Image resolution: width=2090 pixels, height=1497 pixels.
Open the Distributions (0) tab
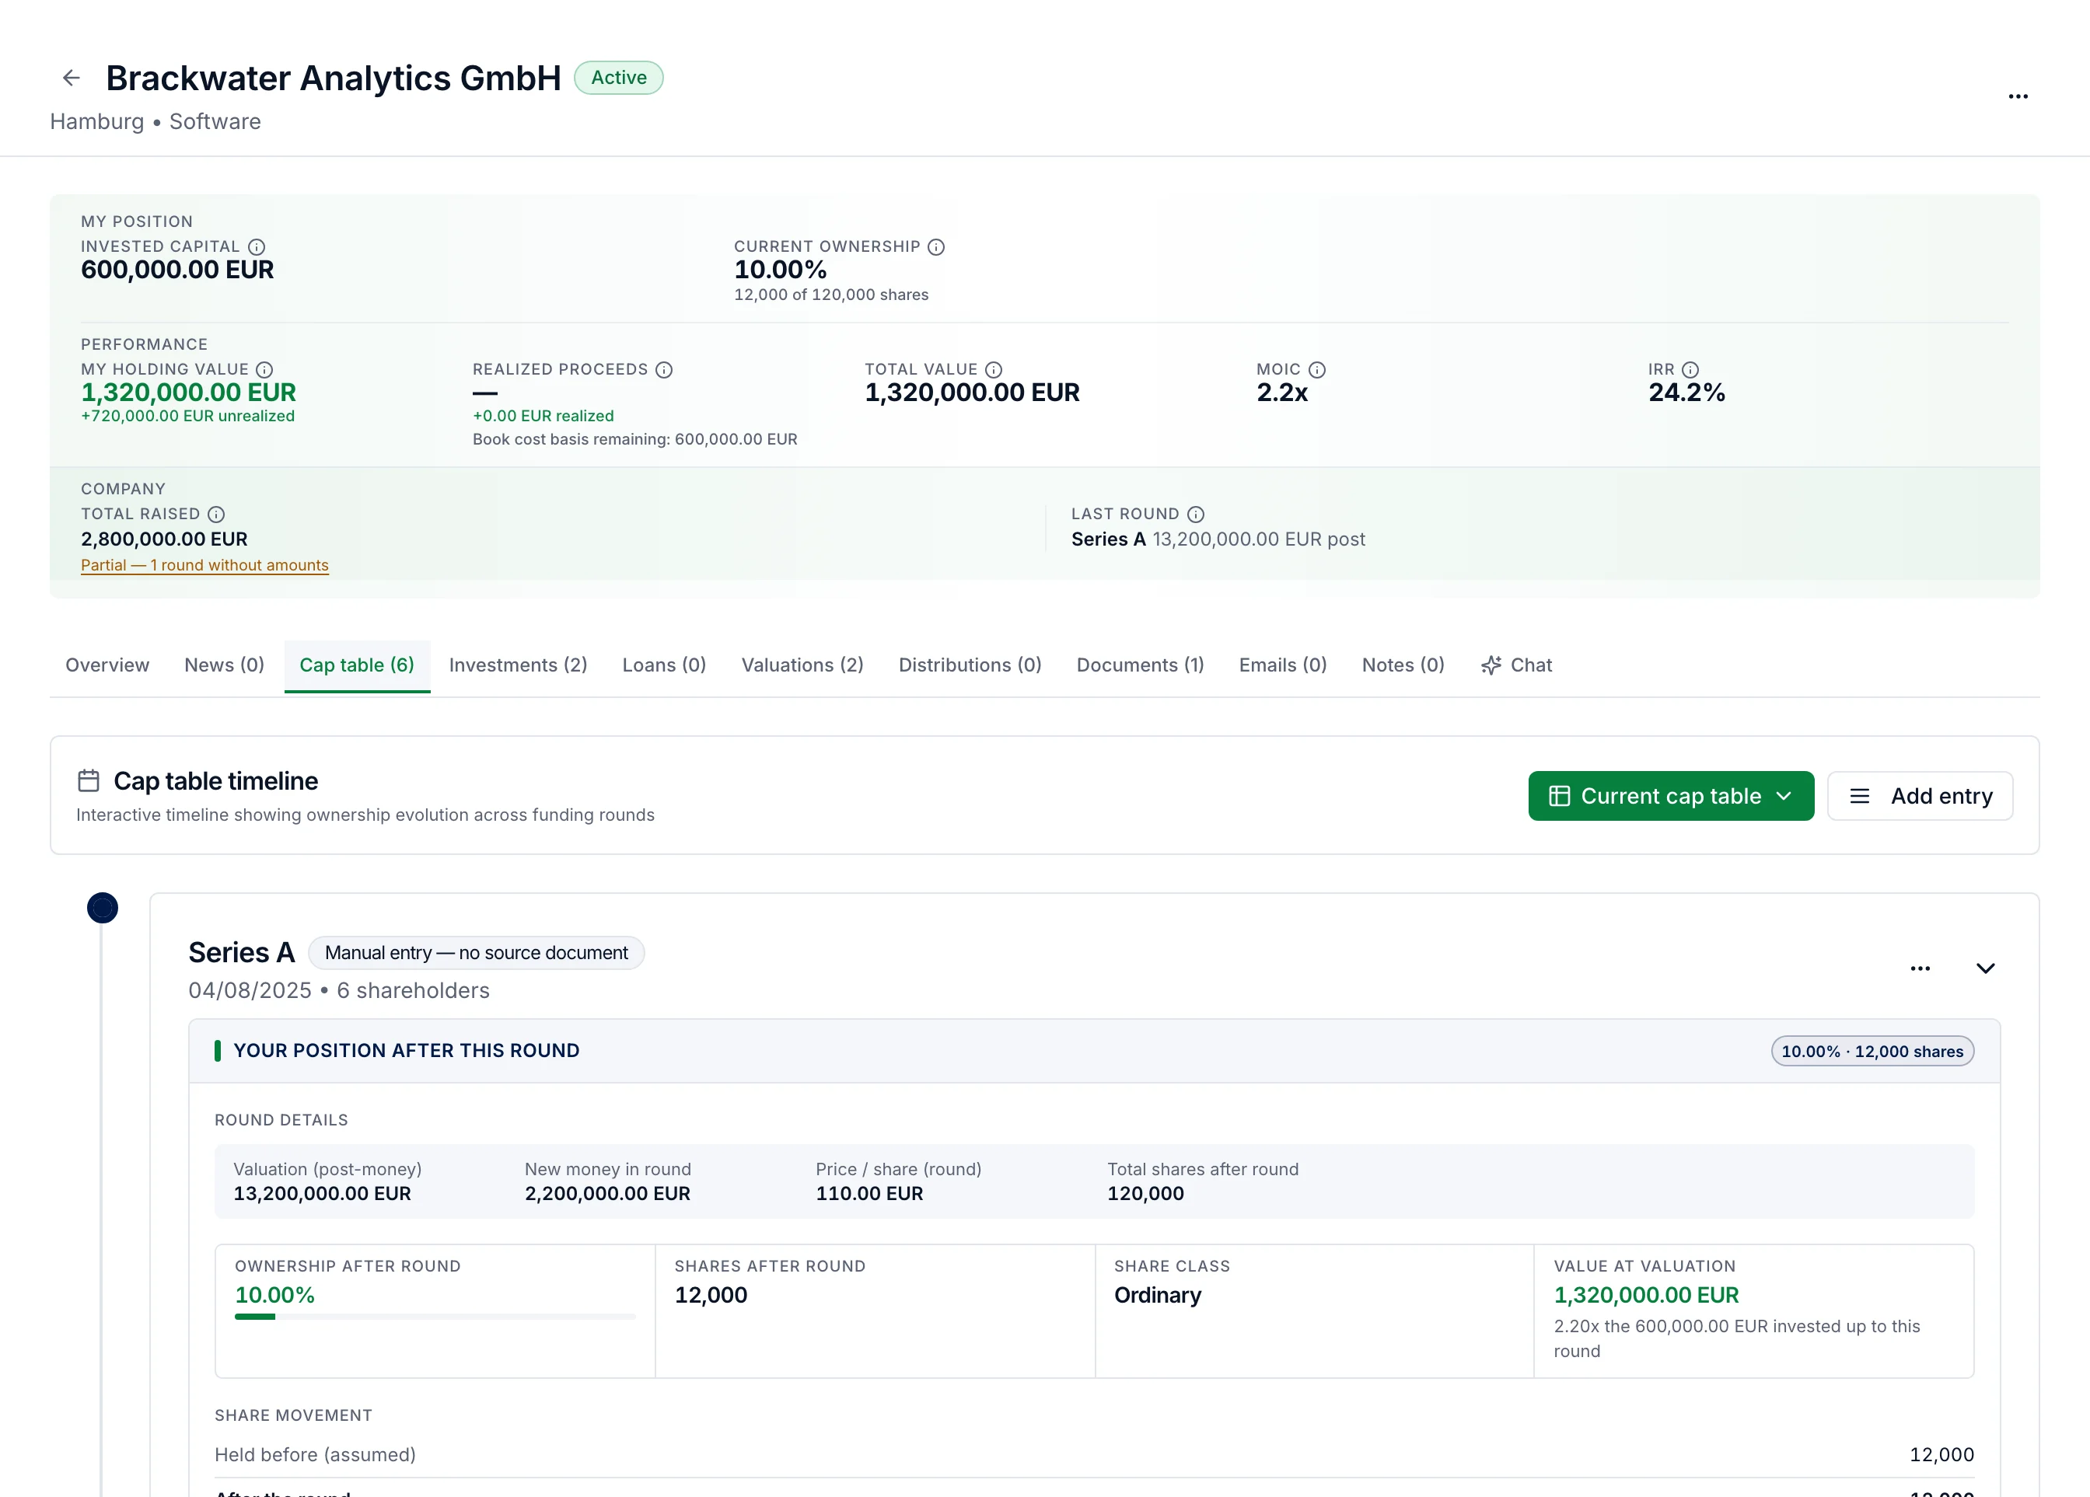pyautogui.click(x=970, y=665)
